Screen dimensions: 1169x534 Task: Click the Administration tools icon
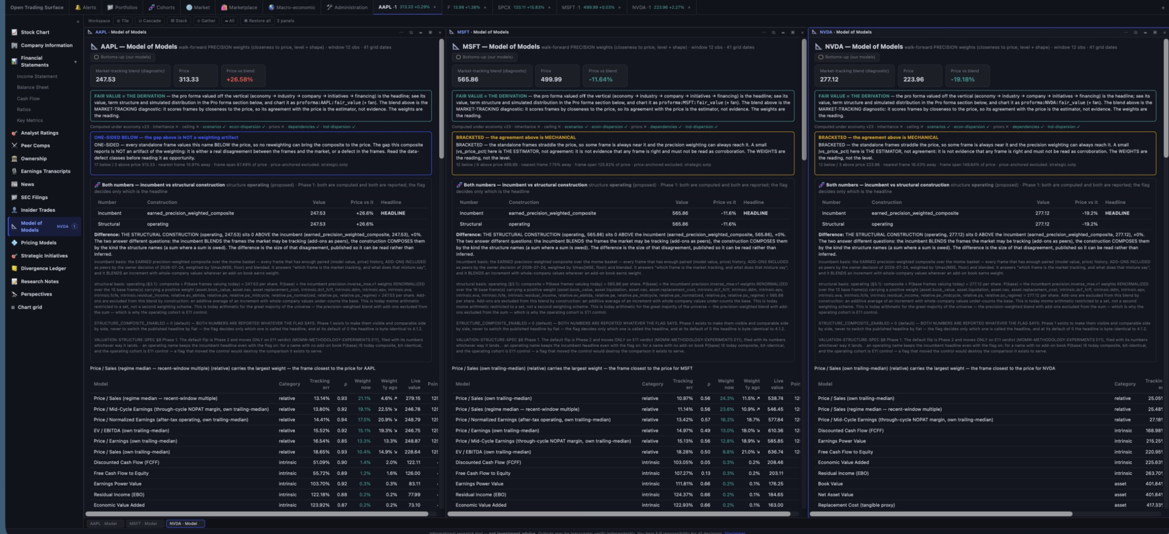pyautogui.click(x=329, y=7)
